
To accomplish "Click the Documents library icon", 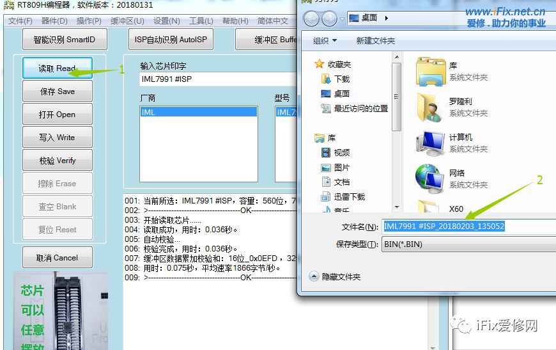I will point(325,182).
